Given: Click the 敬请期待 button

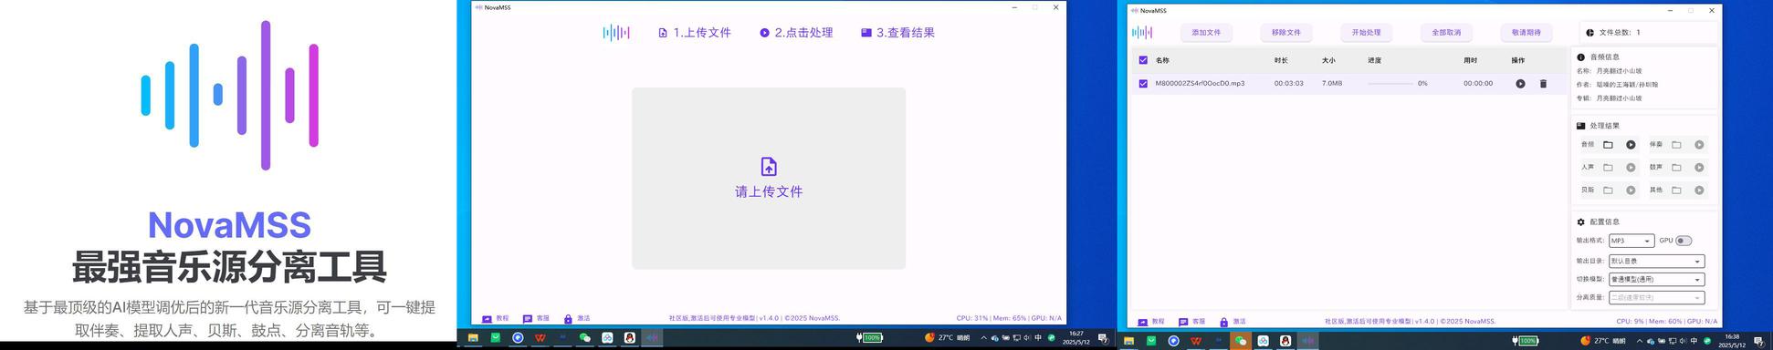Looking at the screenshot, I should pyautogui.click(x=1526, y=33).
